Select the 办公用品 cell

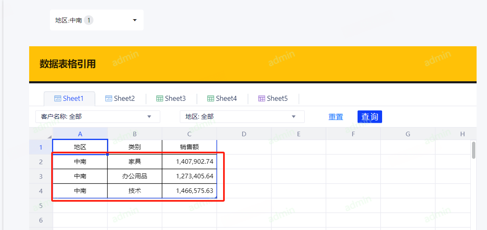point(134,176)
